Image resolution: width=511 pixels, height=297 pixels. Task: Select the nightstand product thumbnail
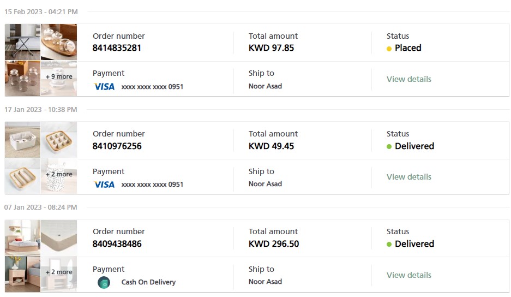pyautogui.click(x=22, y=274)
